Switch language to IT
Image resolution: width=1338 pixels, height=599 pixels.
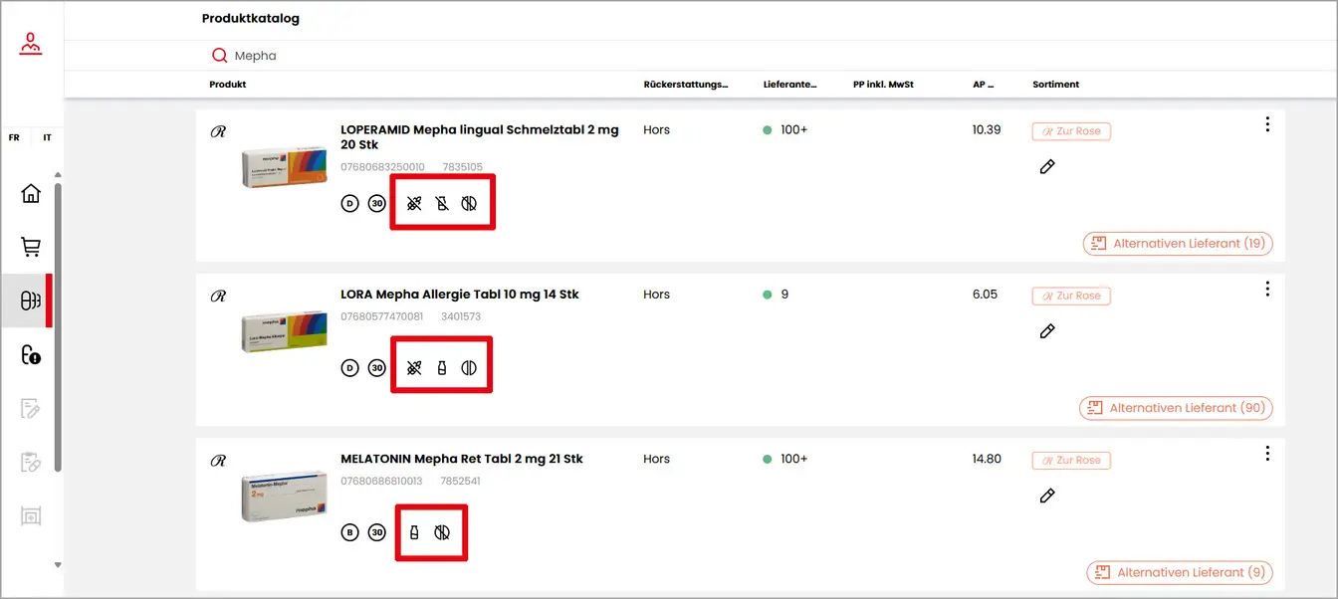tap(47, 137)
